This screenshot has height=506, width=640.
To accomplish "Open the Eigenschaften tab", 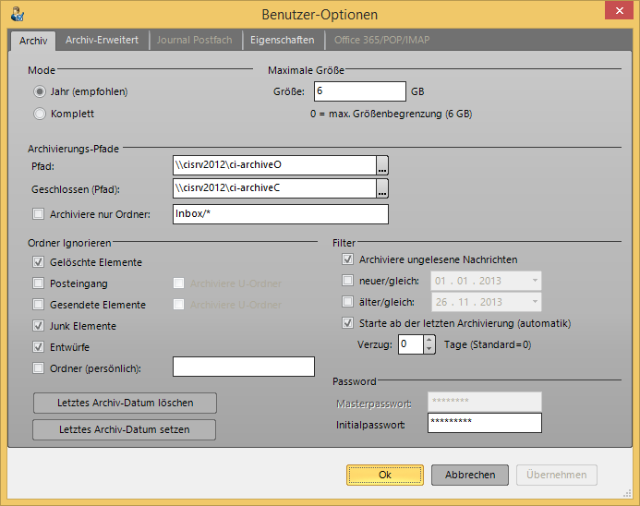I will [282, 41].
